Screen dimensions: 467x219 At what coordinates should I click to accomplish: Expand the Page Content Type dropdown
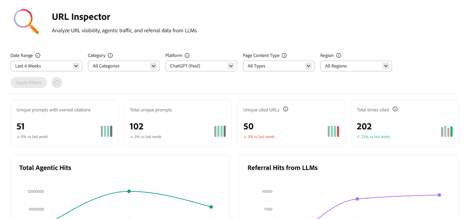tap(278, 66)
